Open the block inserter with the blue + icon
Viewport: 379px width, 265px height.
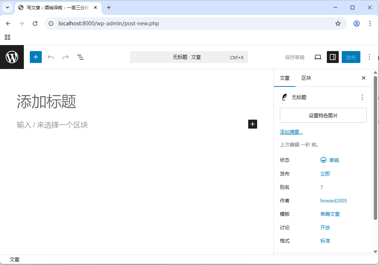35,57
